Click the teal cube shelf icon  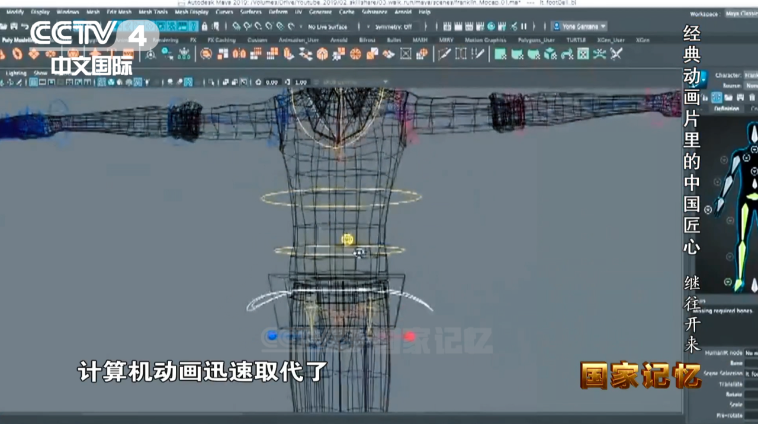point(550,54)
